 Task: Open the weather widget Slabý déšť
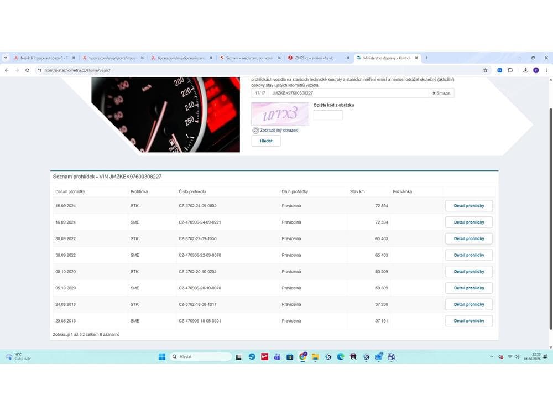pos(18,357)
